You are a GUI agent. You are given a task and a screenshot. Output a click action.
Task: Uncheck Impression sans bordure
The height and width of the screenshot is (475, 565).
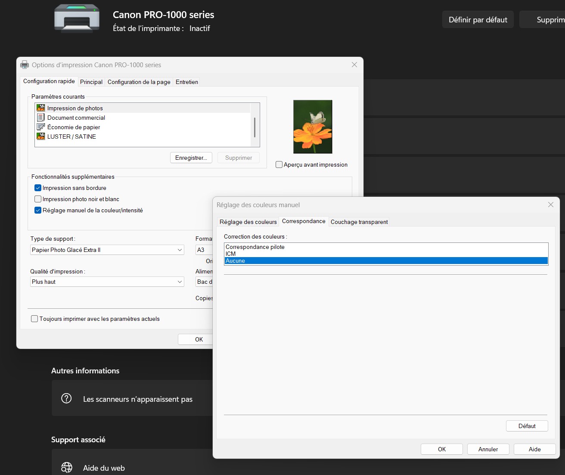coord(38,188)
